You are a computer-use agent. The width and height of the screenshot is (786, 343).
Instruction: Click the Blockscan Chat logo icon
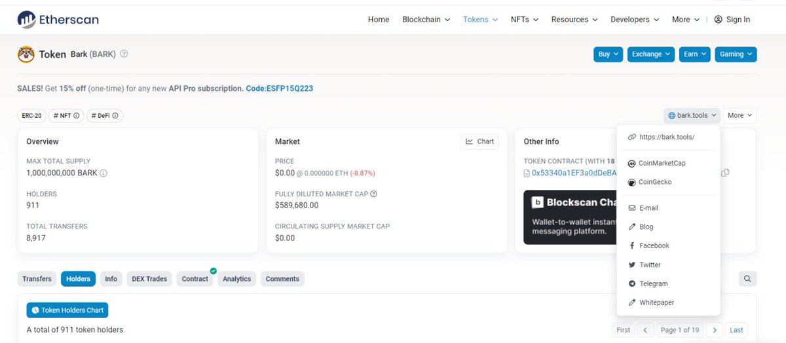[537, 202]
